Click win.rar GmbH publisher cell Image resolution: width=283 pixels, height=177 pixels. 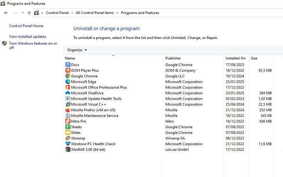177,149
